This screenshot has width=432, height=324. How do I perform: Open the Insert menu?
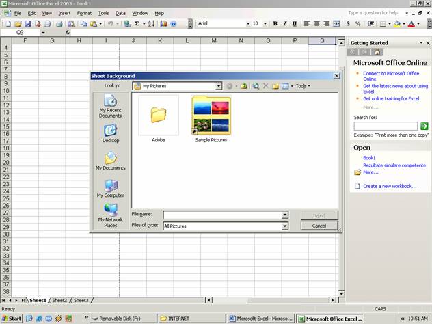pyautogui.click(x=64, y=13)
